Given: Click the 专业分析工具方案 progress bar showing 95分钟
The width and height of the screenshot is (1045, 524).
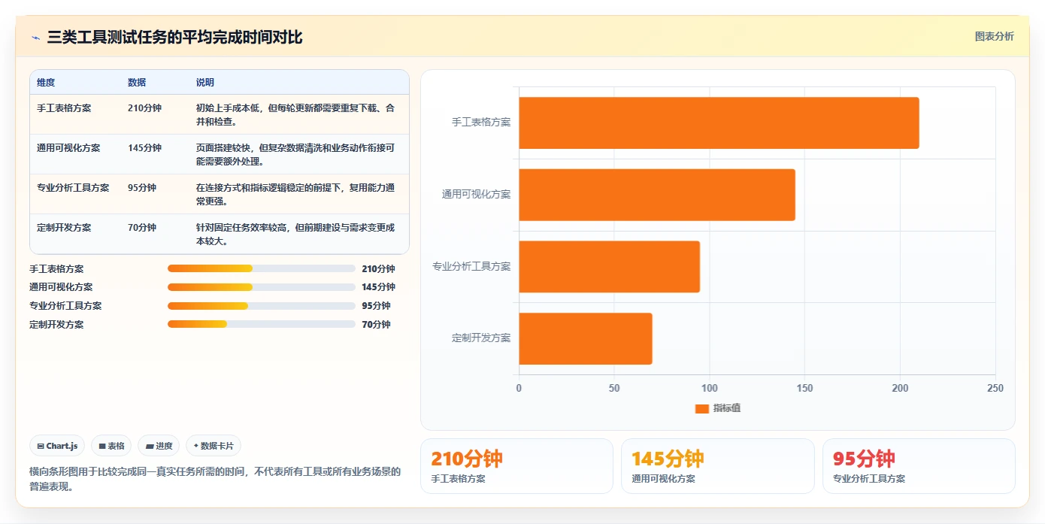Looking at the screenshot, I should pos(262,306).
